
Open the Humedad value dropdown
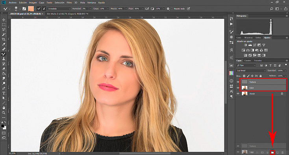[x=90, y=9]
